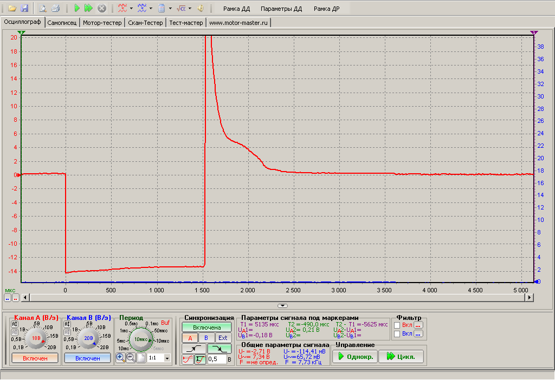Expand the square-root icon dropdown arrow

click(x=190, y=8)
